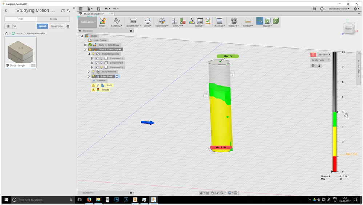Click the Study toolbar icon
363x205 pixels.
pyautogui.click(x=102, y=21)
